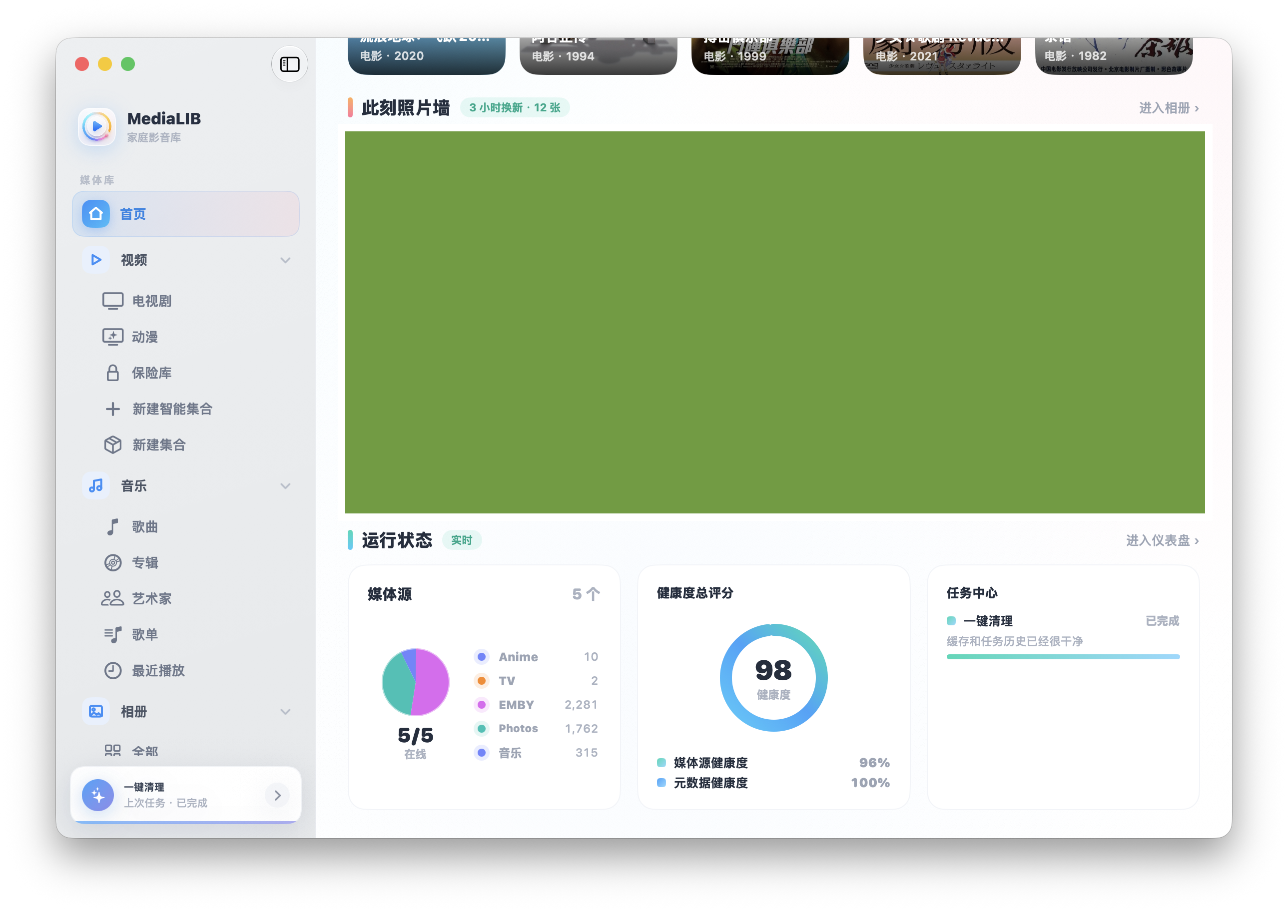Image resolution: width=1288 pixels, height=912 pixels.
Task: Click the EMBY legend magenta dot
Action: click(x=482, y=705)
